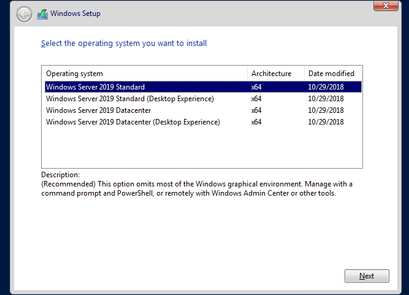Click the 10/29/2018 date in Datacenter row

click(x=326, y=110)
